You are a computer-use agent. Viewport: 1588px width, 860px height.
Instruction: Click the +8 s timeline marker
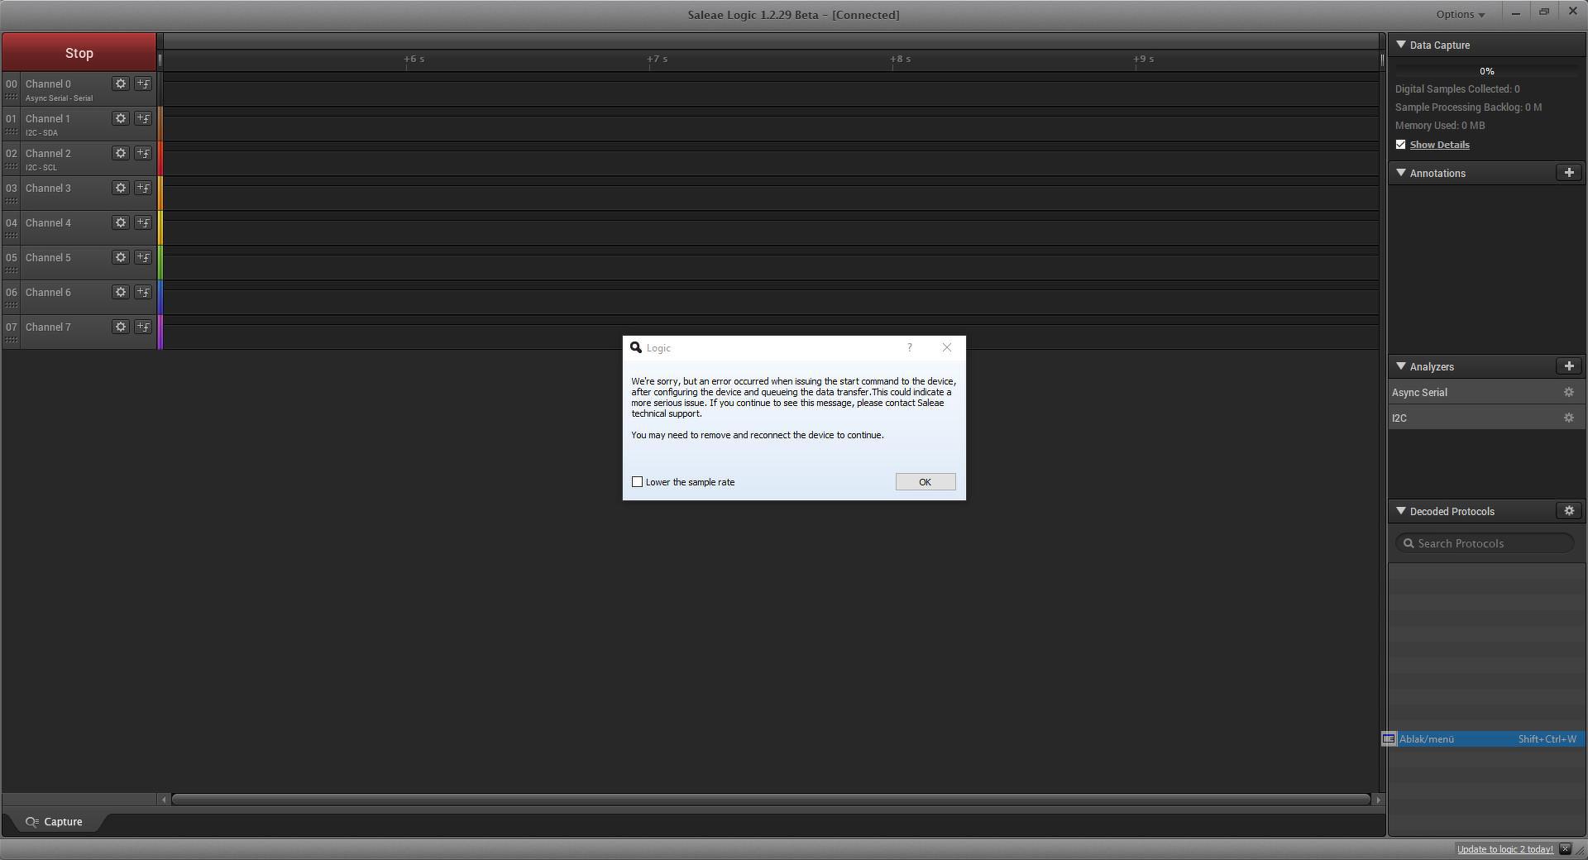click(x=901, y=59)
